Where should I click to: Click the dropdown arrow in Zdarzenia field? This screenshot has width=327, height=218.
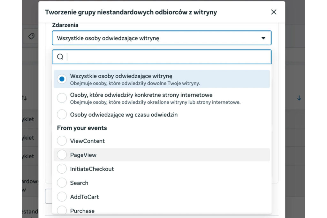pos(263,38)
